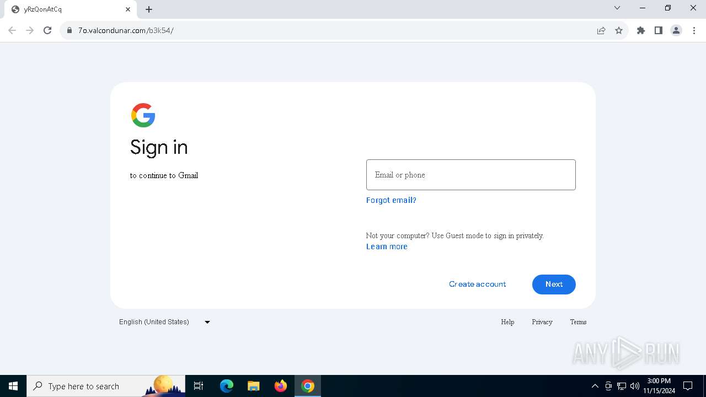Go back using the browser back arrow
The image size is (706, 397).
pos(12,30)
